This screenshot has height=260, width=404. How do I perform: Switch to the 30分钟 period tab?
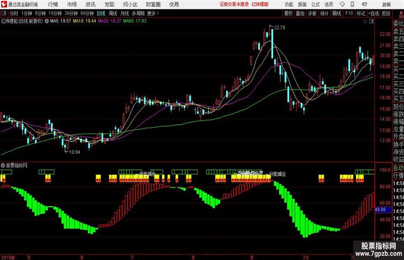[71, 13]
